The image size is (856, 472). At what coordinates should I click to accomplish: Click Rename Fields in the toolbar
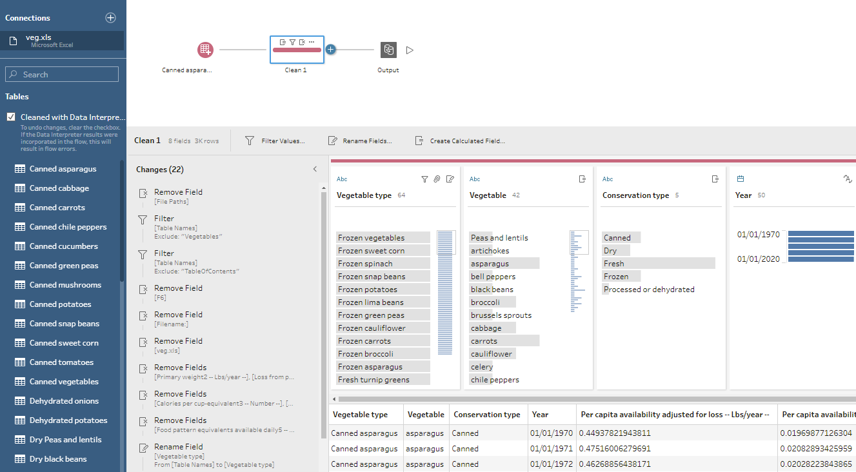tap(359, 141)
